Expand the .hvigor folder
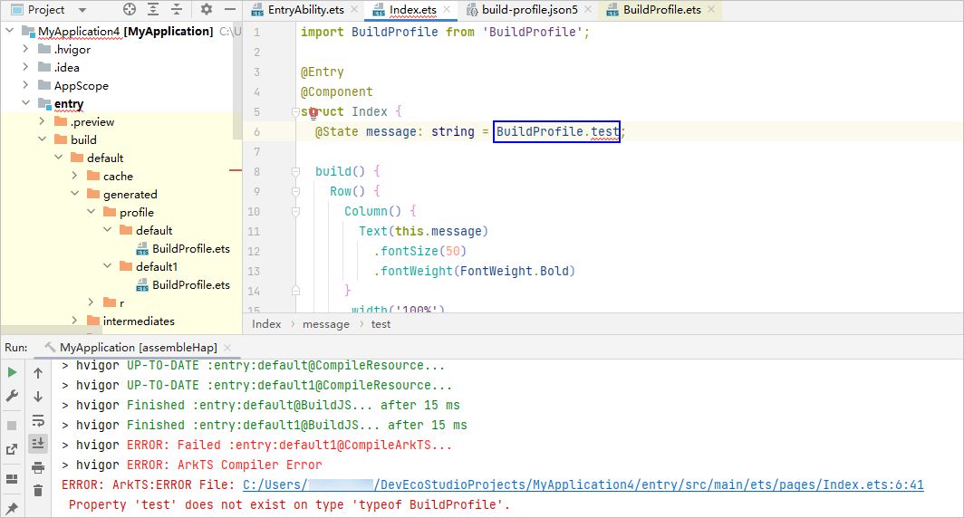Viewport: 964px width, 518px height. coord(26,50)
